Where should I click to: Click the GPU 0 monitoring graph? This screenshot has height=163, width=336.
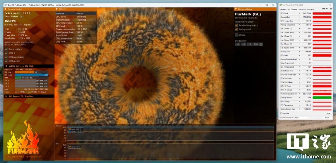click(170, 133)
